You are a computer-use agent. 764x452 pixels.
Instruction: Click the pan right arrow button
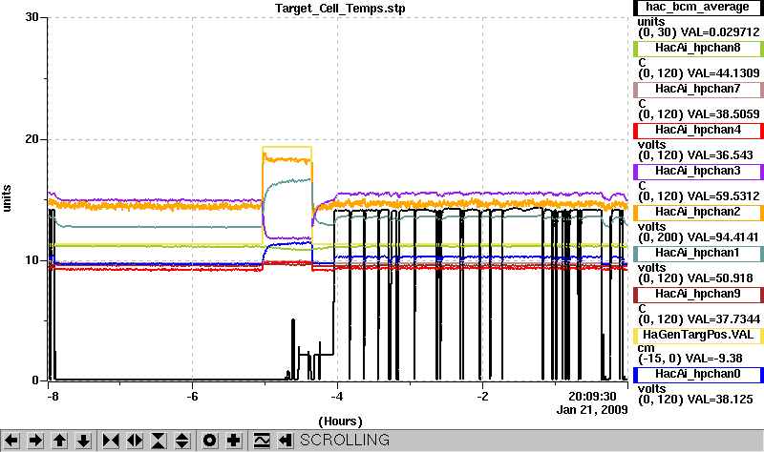point(35,441)
